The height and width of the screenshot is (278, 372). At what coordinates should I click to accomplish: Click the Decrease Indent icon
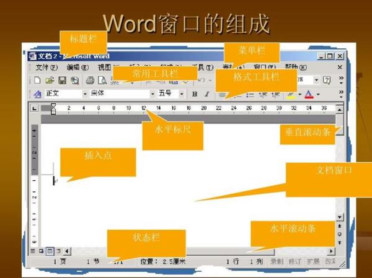(263, 95)
